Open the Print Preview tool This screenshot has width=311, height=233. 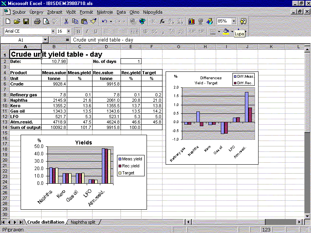(x=45, y=21)
